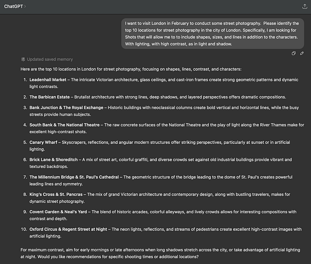Click the Leadenhall Market heading
The image size is (311, 264).
48,80
